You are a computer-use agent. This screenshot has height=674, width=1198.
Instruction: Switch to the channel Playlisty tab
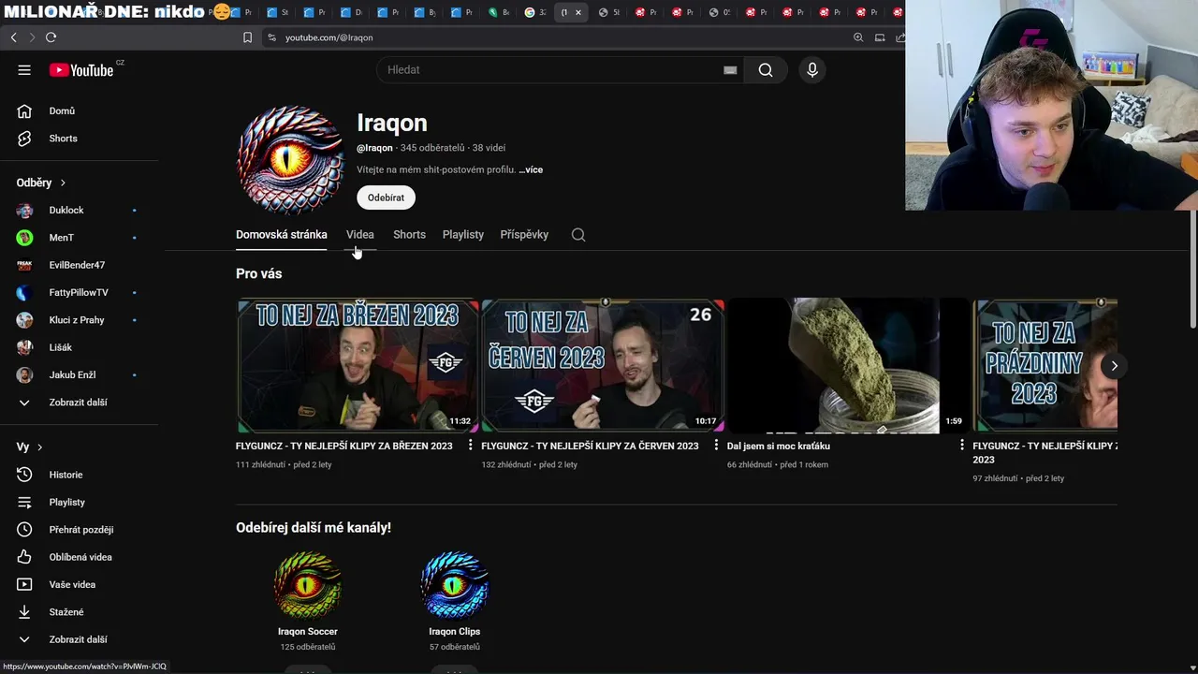pyautogui.click(x=463, y=235)
